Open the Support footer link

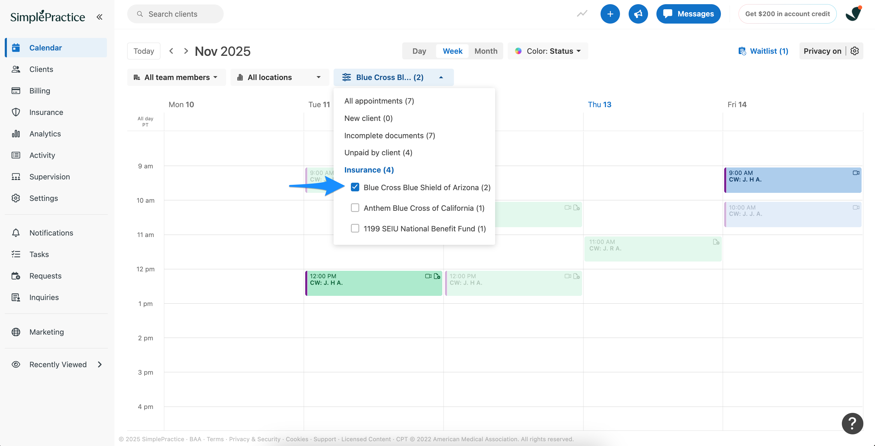coord(324,439)
